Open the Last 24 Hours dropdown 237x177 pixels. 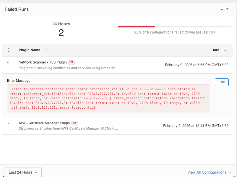pos(23,172)
